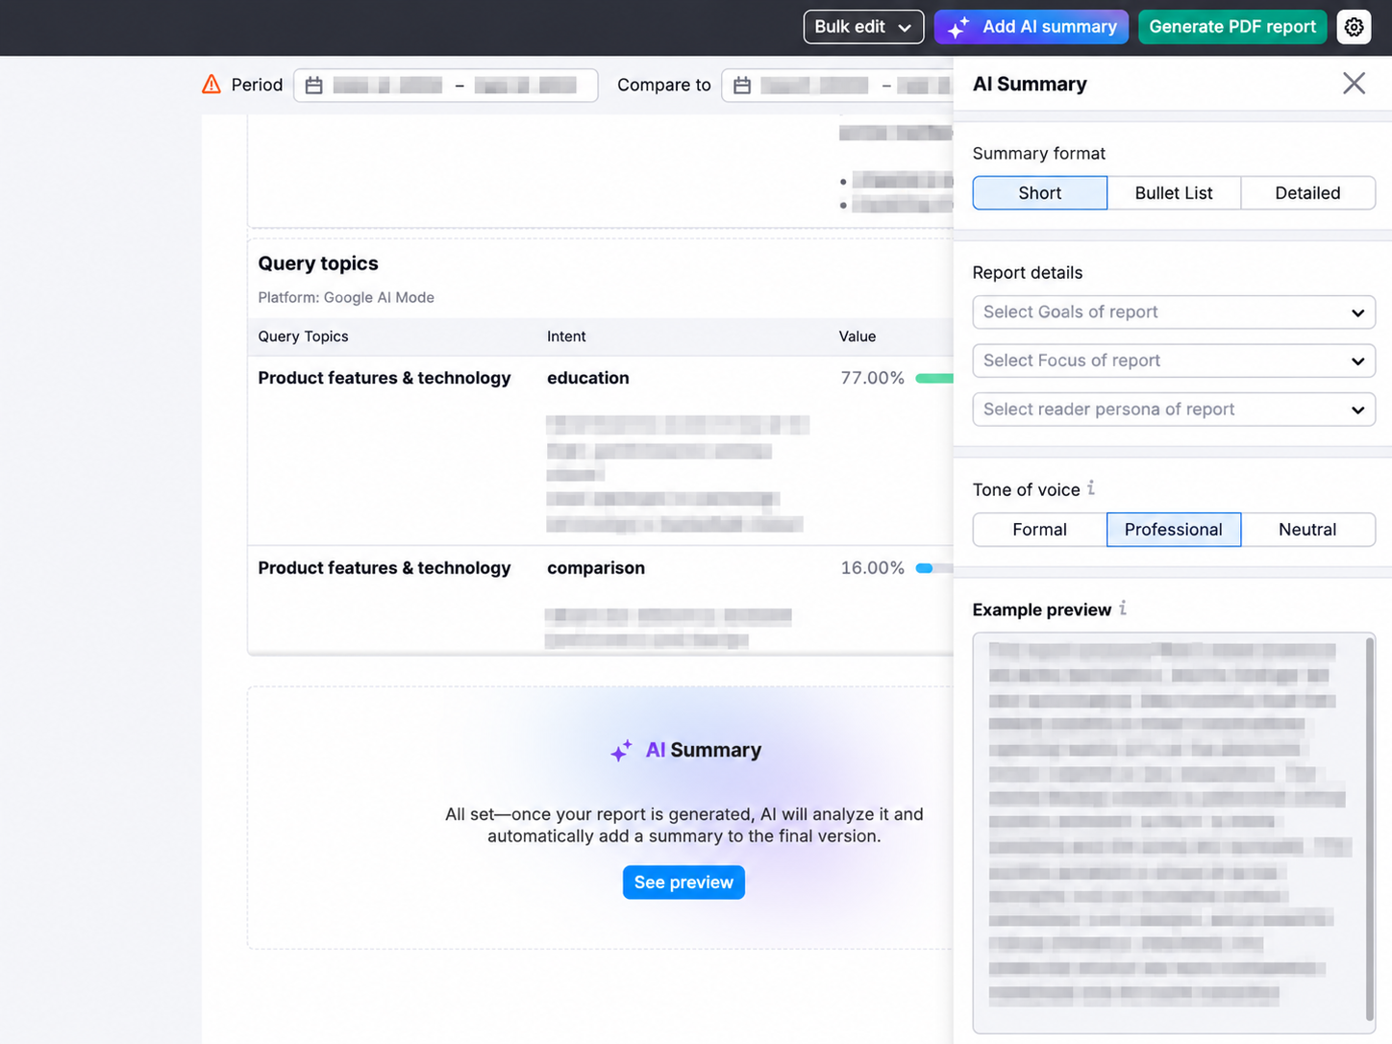Click the Period calendar icon
Image resolution: width=1392 pixels, height=1044 pixels.
tap(313, 86)
